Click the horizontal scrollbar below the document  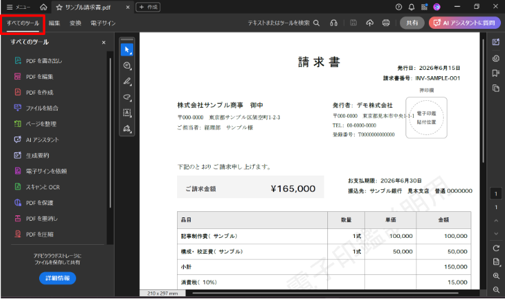325,294
